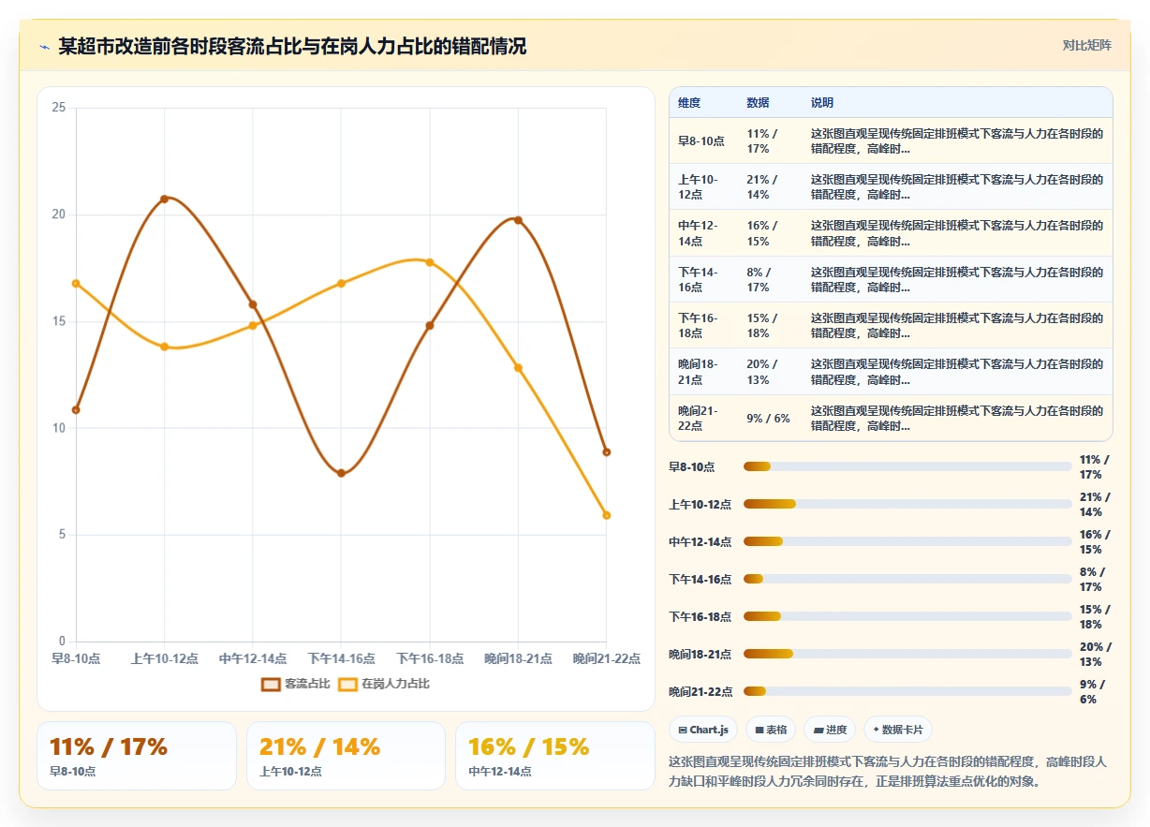Click the 晚间21-22点 progress bar
The height and width of the screenshot is (827, 1150).
pyautogui.click(x=907, y=691)
